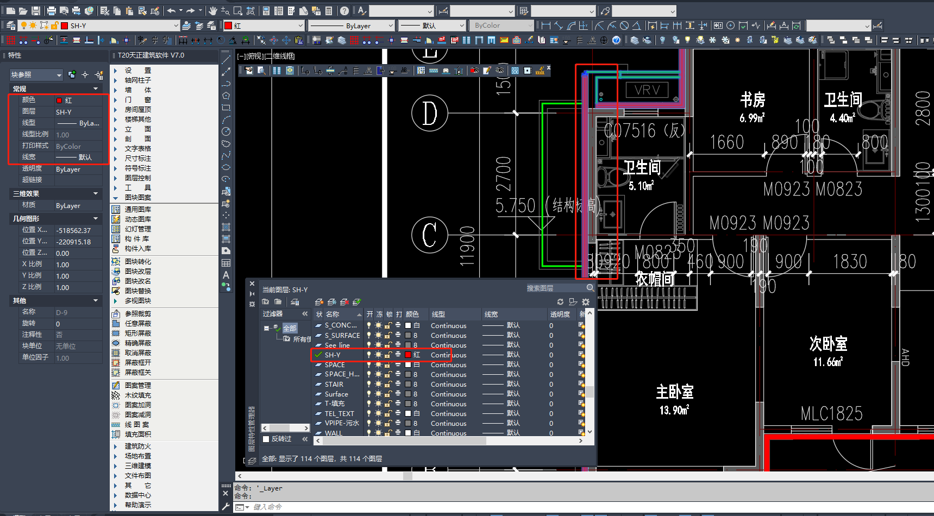Open the 轴网柱子 menu item
The height and width of the screenshot is (516, 934).
point(138,80)
